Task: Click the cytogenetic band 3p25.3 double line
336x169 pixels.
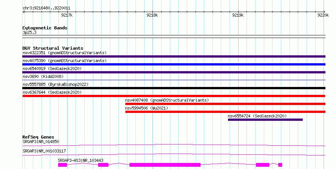Action: (x=174, y=37)
